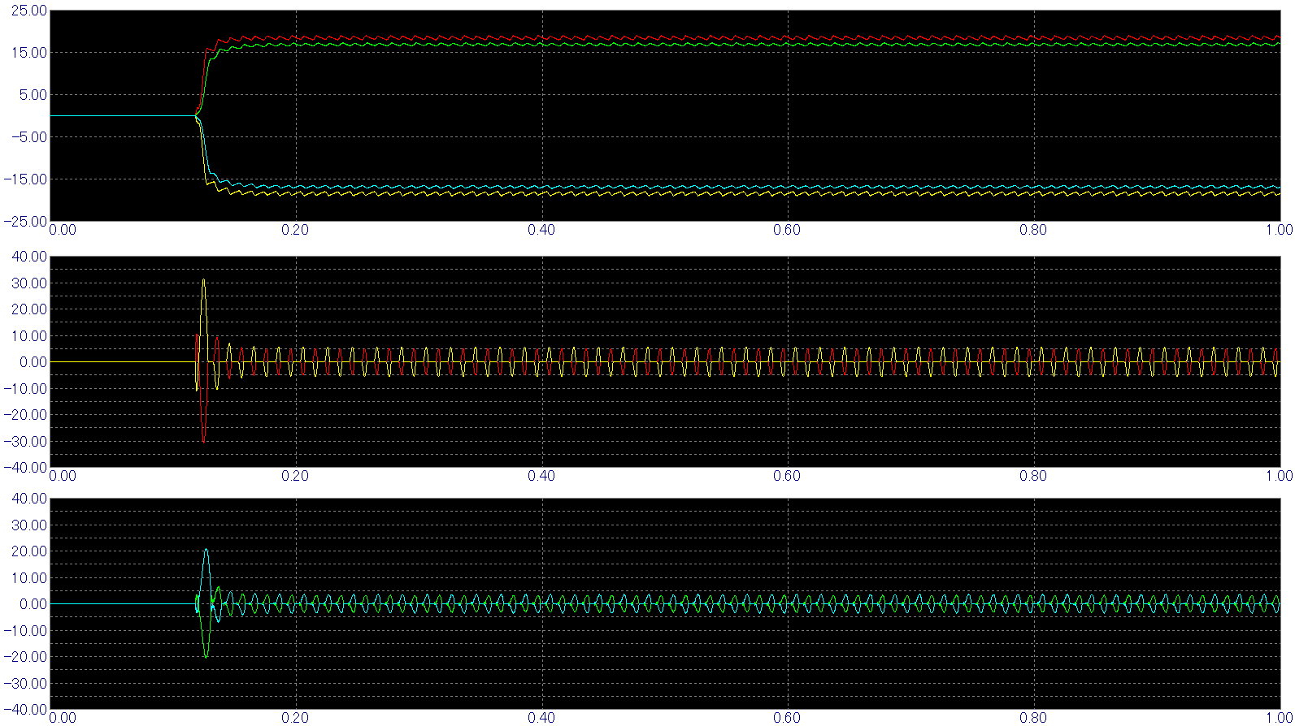Select the 0.60 time label under the top plot

pos(787,230)
